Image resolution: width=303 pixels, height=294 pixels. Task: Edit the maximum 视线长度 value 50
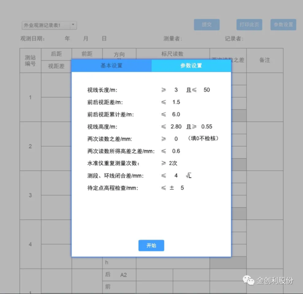tap(207, 90)
